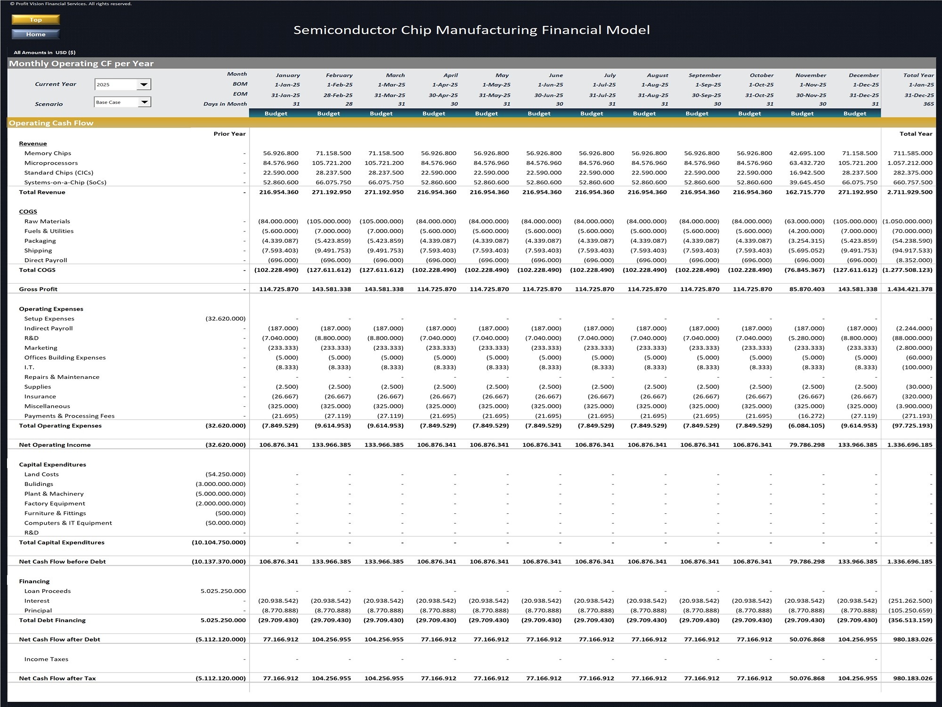Select the January month header
This screenshot has height=707, width=942.
[288, 75]
